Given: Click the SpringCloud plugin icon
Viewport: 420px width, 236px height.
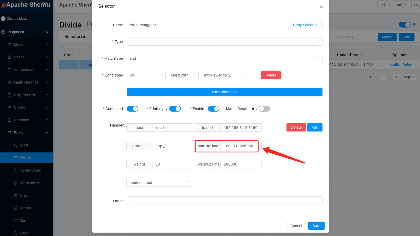Looking at the screenshot, I should 16,170.
